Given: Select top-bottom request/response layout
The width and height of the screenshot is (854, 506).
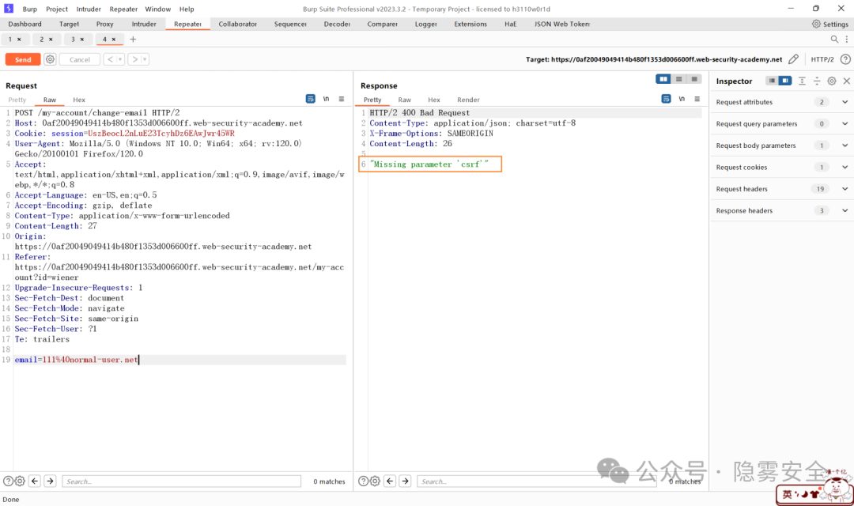Looking at the screenshot, I should tap(678, 80).
